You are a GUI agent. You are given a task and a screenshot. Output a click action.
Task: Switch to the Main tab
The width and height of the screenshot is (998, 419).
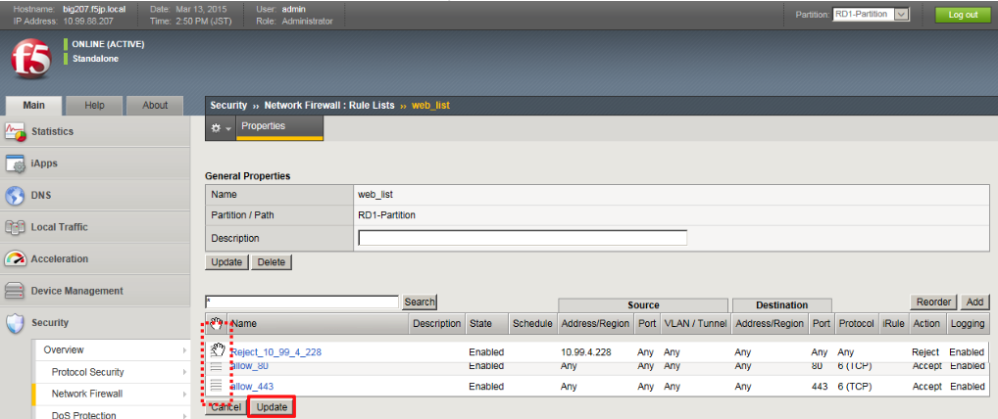pyautogui.click(x=33, y=106)
